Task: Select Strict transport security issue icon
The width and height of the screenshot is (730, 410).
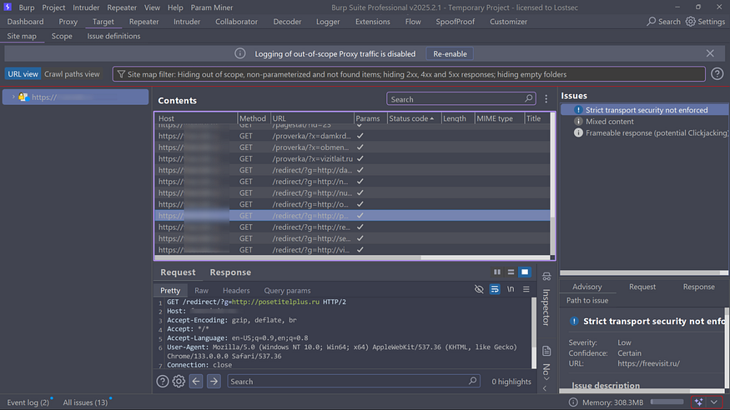Action: (578, 110)
